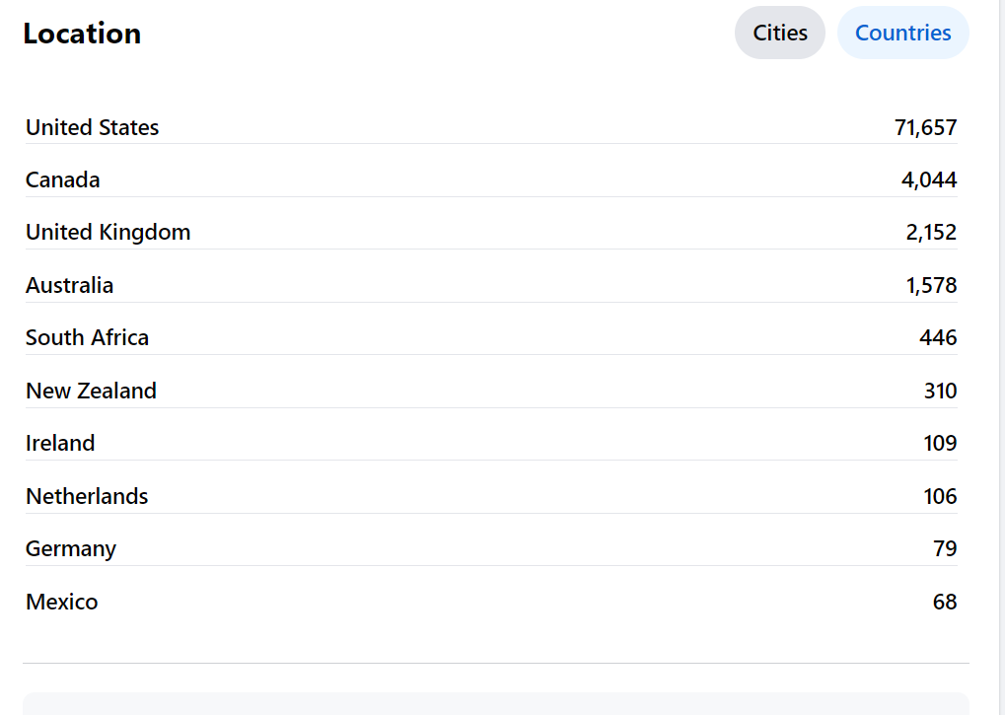
Task: Select the 2,152 United Kingdom count
Action: (931, 232)
